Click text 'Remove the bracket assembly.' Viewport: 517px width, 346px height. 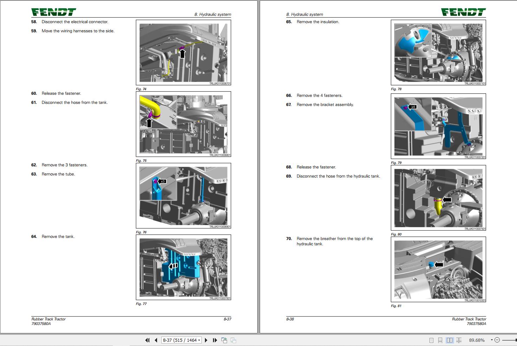pyautogui.click(x=325, y=105)
